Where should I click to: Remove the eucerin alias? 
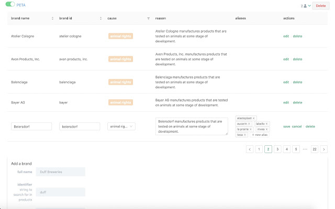pyautogui.click(x=249, y=124)
